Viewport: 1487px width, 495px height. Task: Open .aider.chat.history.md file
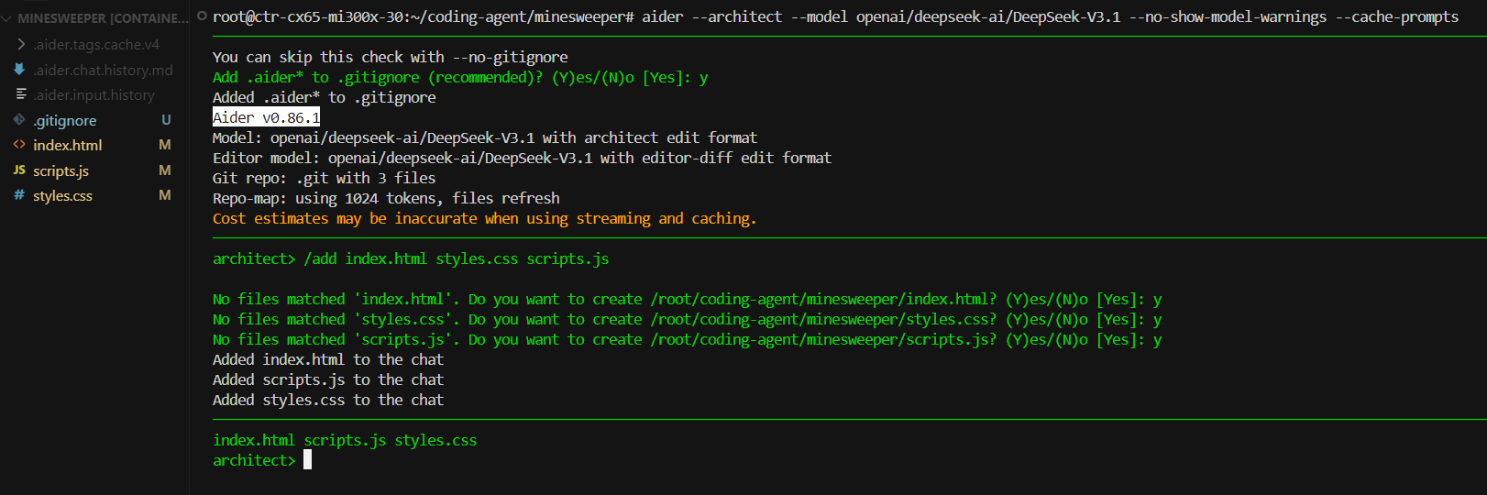click(x=103, y=71)
